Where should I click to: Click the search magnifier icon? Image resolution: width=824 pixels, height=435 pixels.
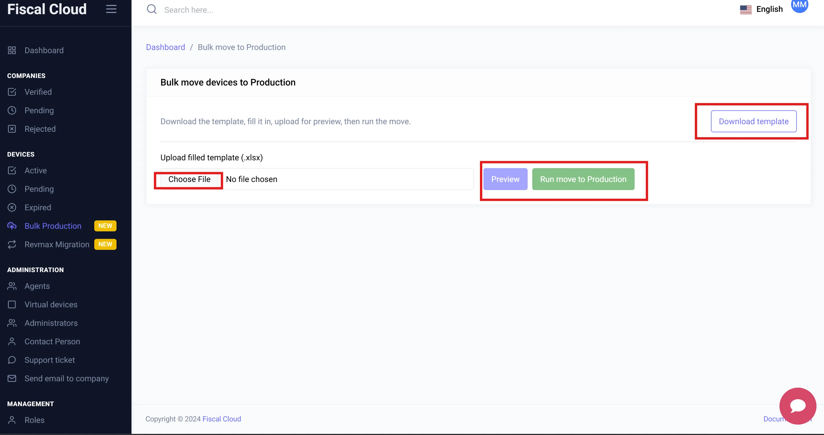pos(152,9)
